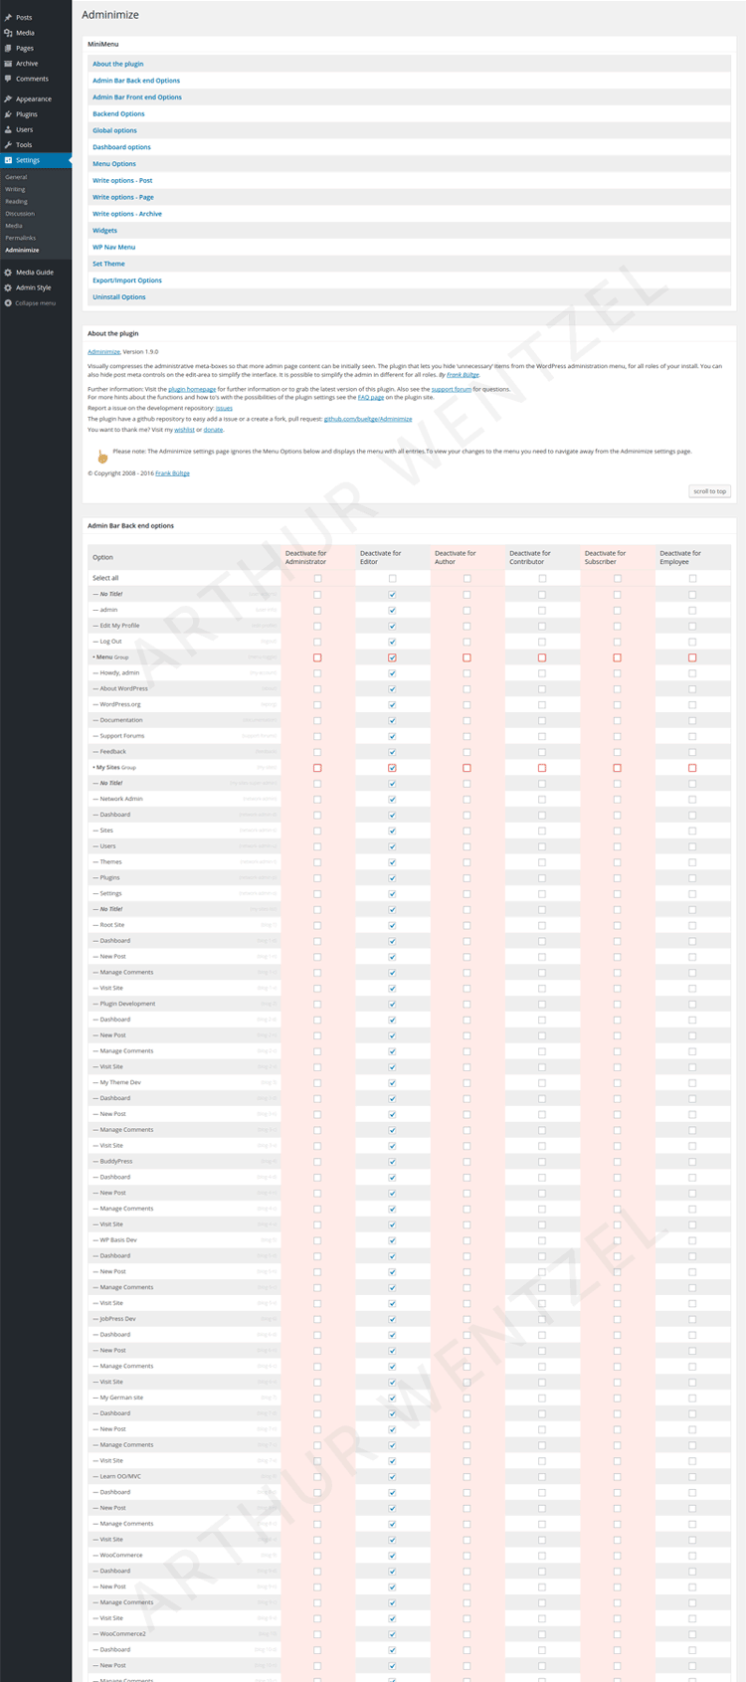Tick Administrator checkbox in Plugin Development row

pyautogui.click(x=317, y=1004)
